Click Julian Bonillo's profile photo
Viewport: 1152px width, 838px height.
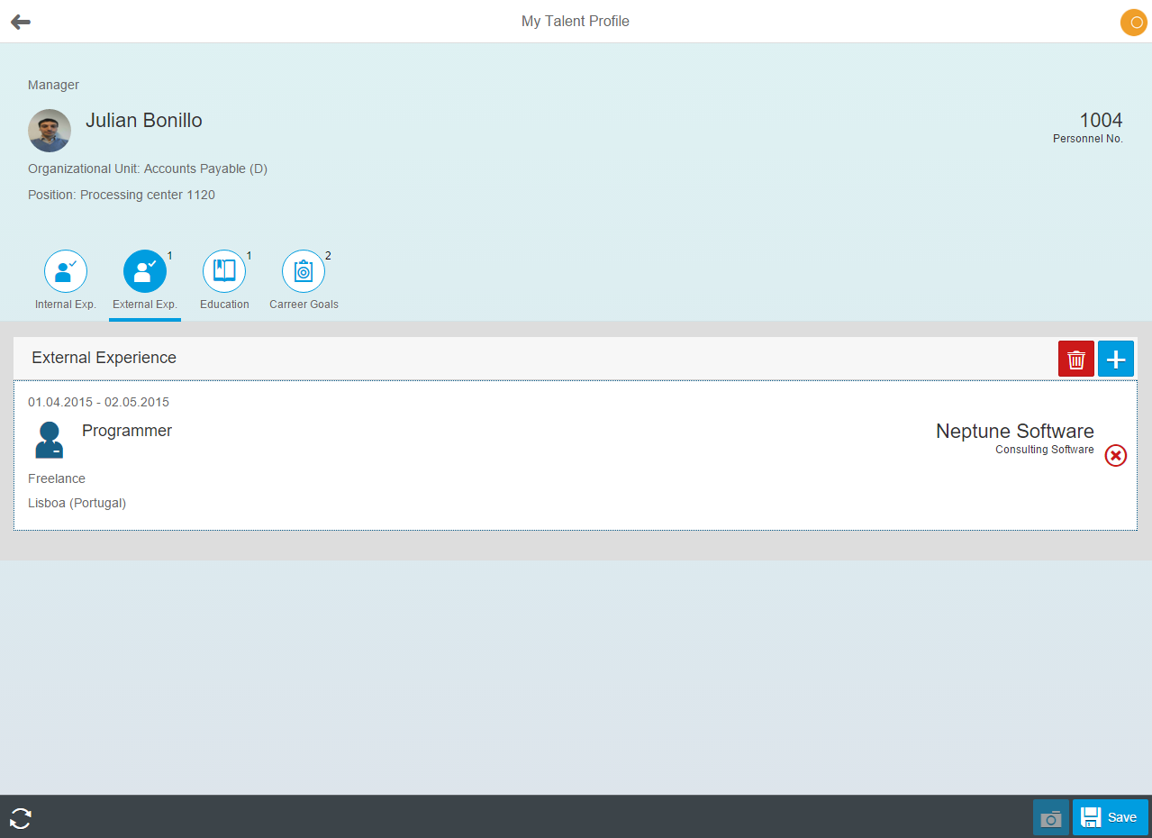[x=49, y=130]
